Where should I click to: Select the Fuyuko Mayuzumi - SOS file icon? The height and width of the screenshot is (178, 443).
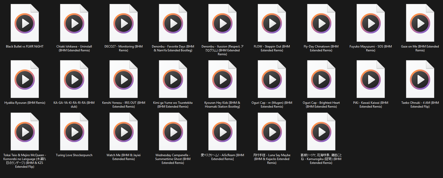pyautogui.click(x=371, y=23)
